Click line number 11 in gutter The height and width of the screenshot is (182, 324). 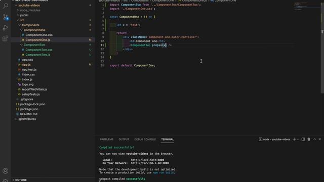(x=102, y=45)
